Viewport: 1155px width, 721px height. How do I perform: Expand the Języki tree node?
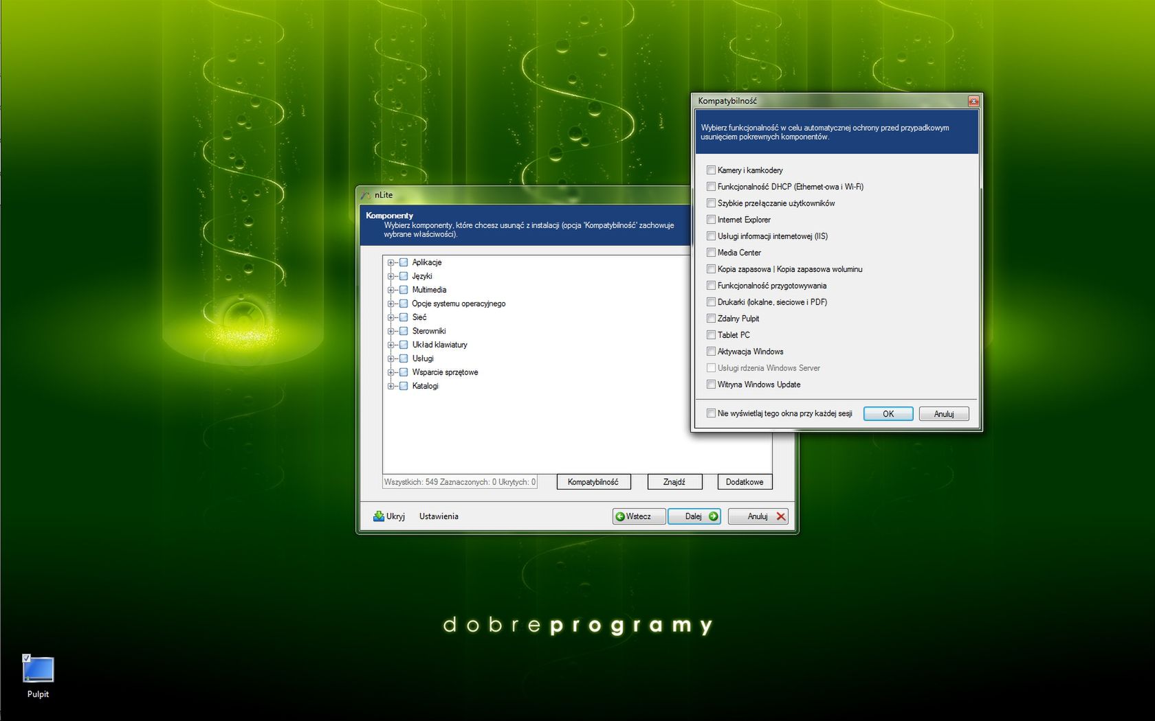(390, 276)
